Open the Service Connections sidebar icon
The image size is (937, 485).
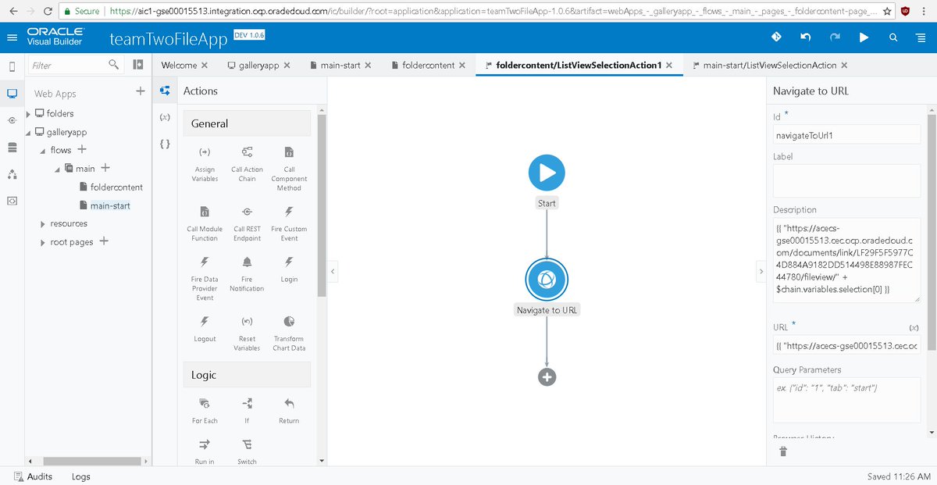[x=12, y=120]
